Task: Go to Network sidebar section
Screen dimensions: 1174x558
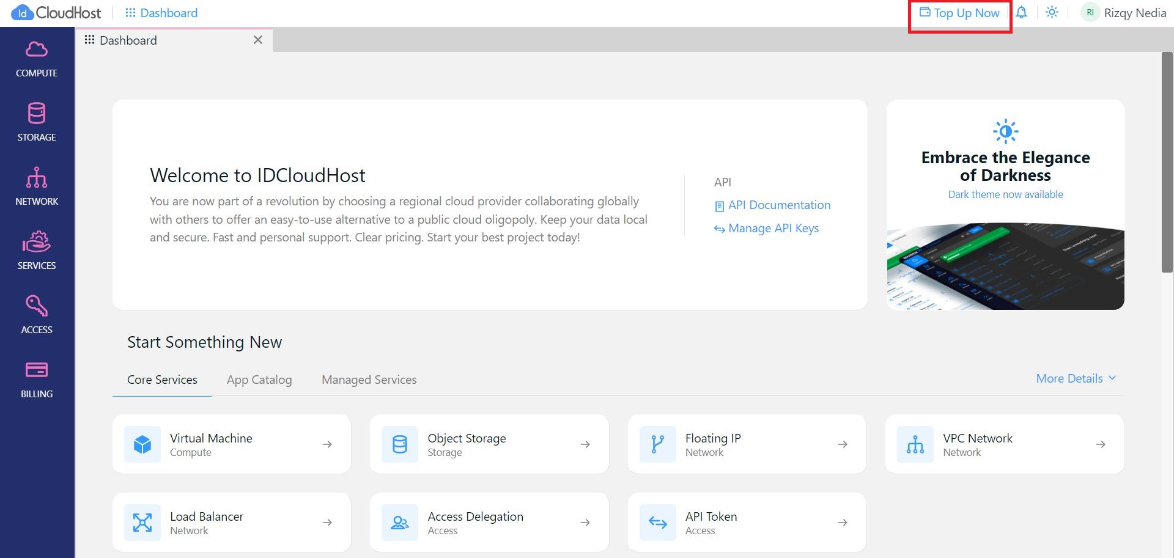Action: (37, 186)
